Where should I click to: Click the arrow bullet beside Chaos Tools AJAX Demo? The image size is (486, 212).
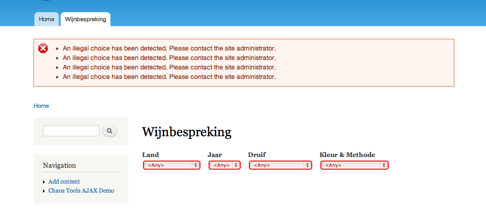(x=44, y=191)
